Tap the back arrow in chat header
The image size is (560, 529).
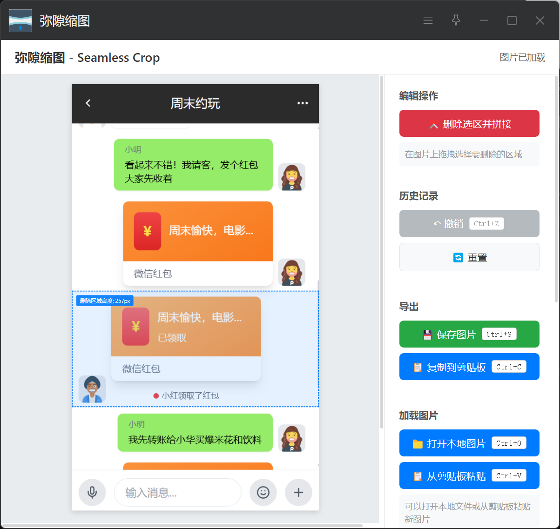coord(88,103)
